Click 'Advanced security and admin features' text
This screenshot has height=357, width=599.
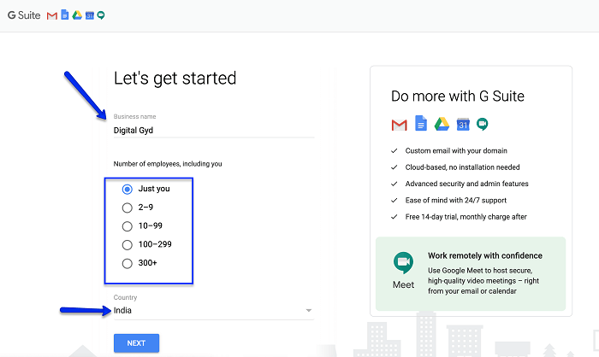pyautogui.click(x=467, y=184)
